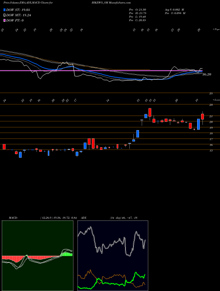The height and width of the screenshot is (291, 220).
Task: Select the 'DOW PT: 0' legend text
Action: tap(15, 20)
